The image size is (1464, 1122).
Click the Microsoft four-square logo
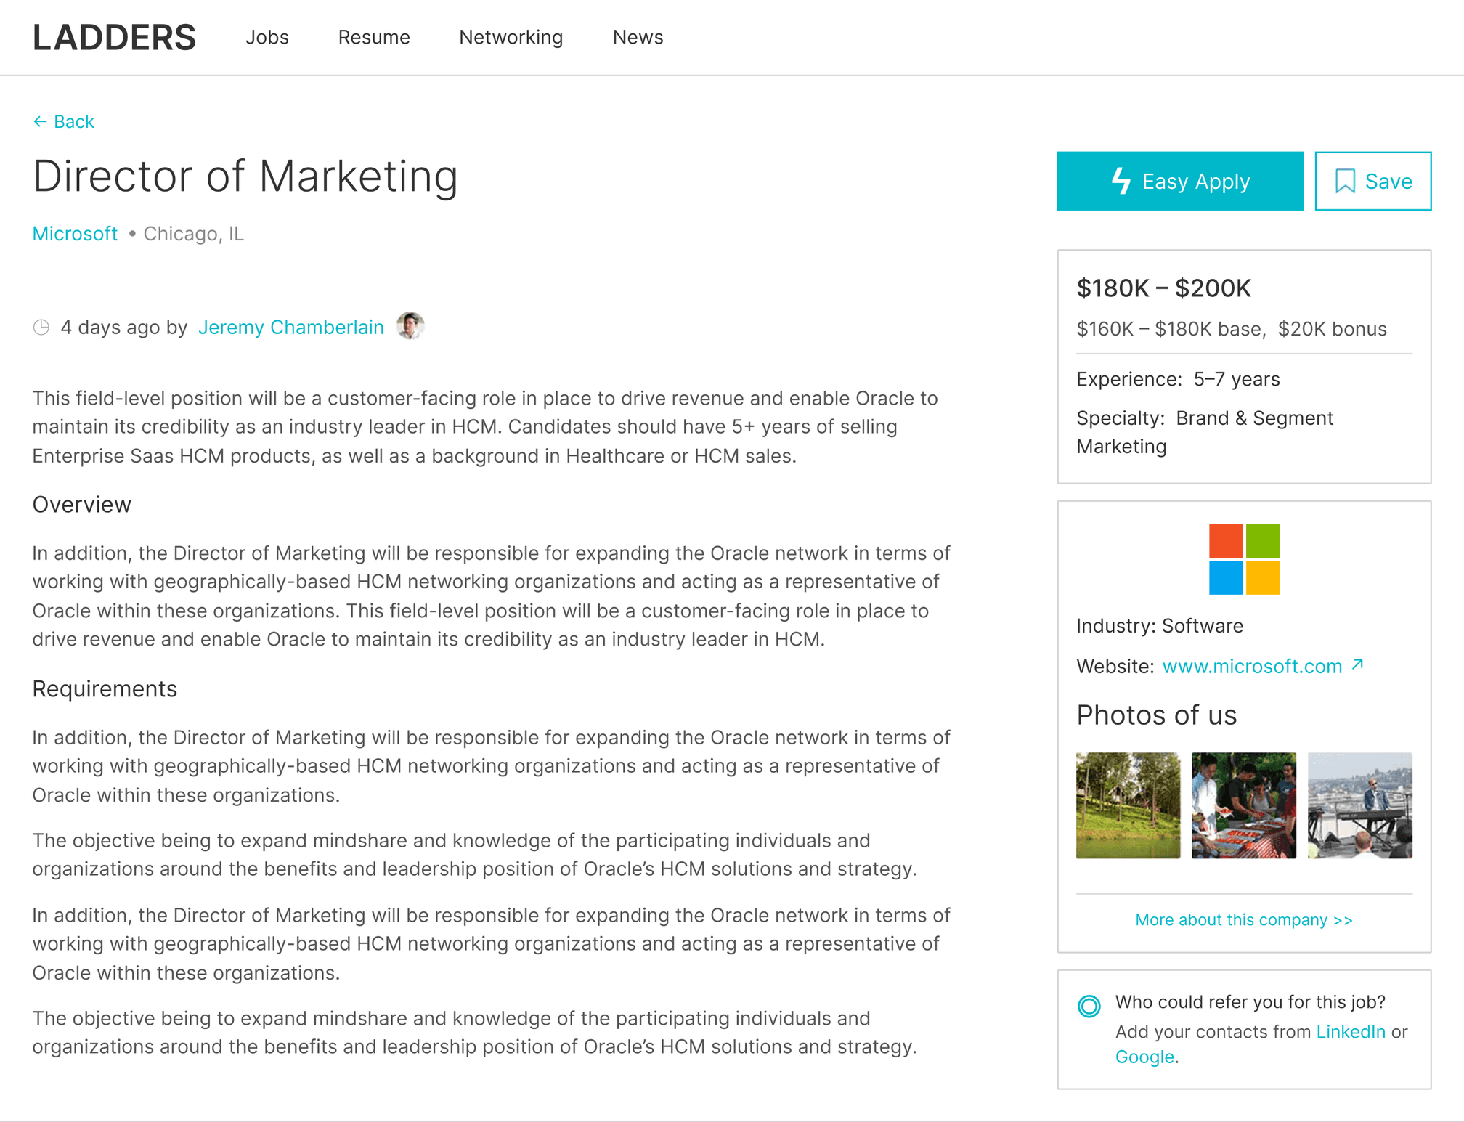[1244, 559]
